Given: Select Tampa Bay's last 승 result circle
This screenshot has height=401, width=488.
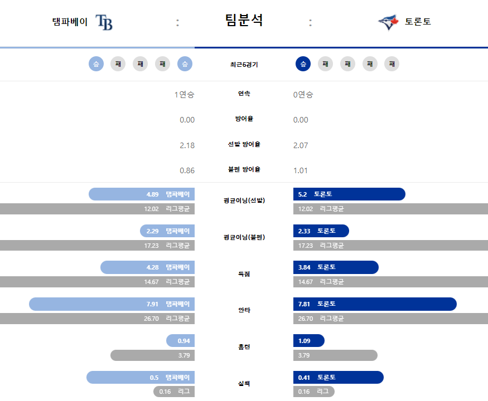Looking at the screenshot, I should (x=185, y=63).
